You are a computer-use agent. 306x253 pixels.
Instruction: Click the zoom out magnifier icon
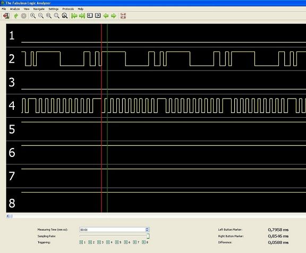pos(41,16)
